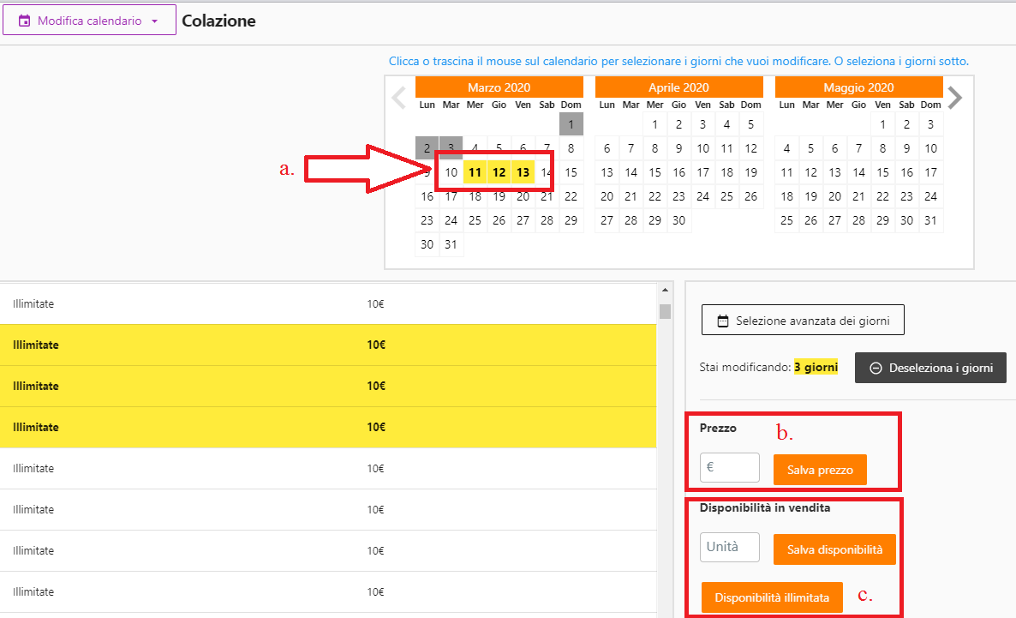Screen dimensions: 1016x618
Task: Click the minus icon on Deseleziona i giorni
Action: pos(876,368)
